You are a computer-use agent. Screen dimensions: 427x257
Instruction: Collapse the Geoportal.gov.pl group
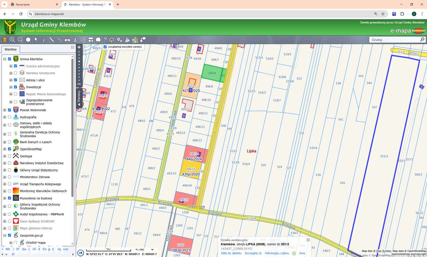[x=5, y=235]
